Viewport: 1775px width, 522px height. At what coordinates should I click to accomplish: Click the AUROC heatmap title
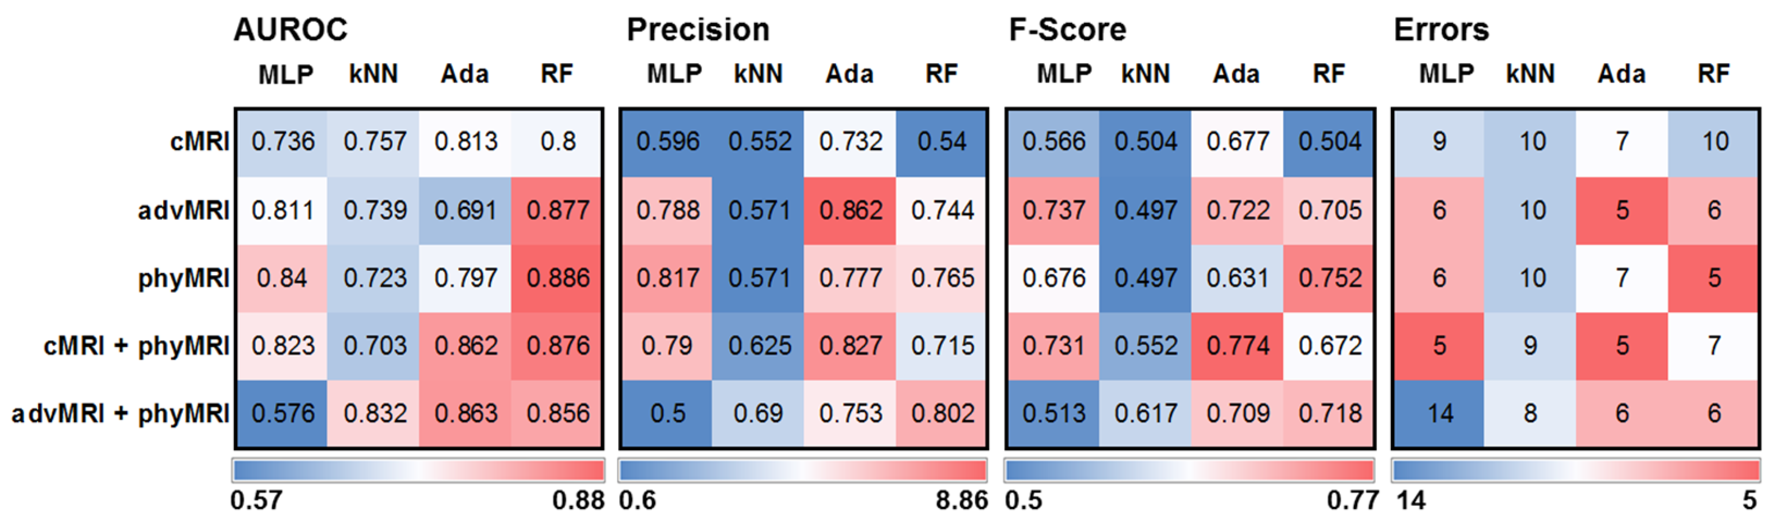pyautogui.click(x=290, y=30)
